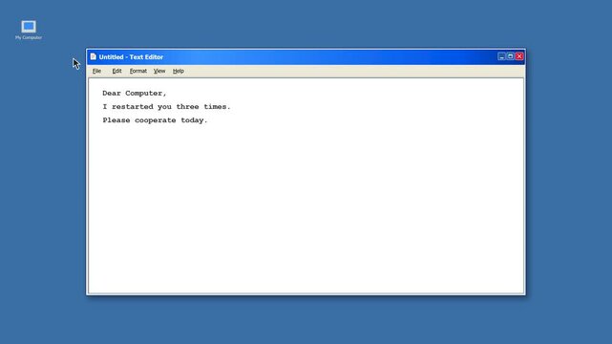The image size is (612, 344).
Task: Open the View menu
Action: [159, 71]
